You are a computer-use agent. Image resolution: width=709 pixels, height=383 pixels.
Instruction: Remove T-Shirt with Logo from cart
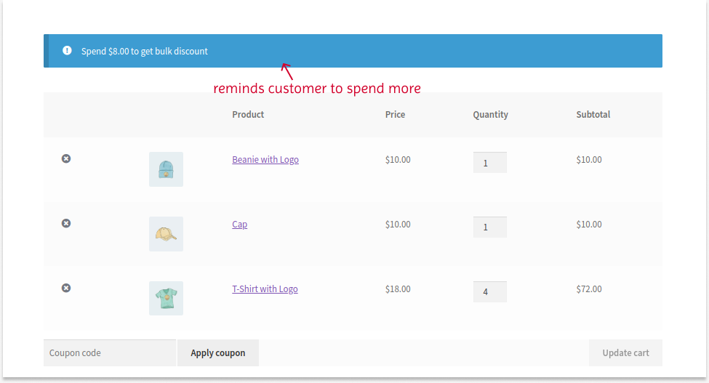[66, 288]
